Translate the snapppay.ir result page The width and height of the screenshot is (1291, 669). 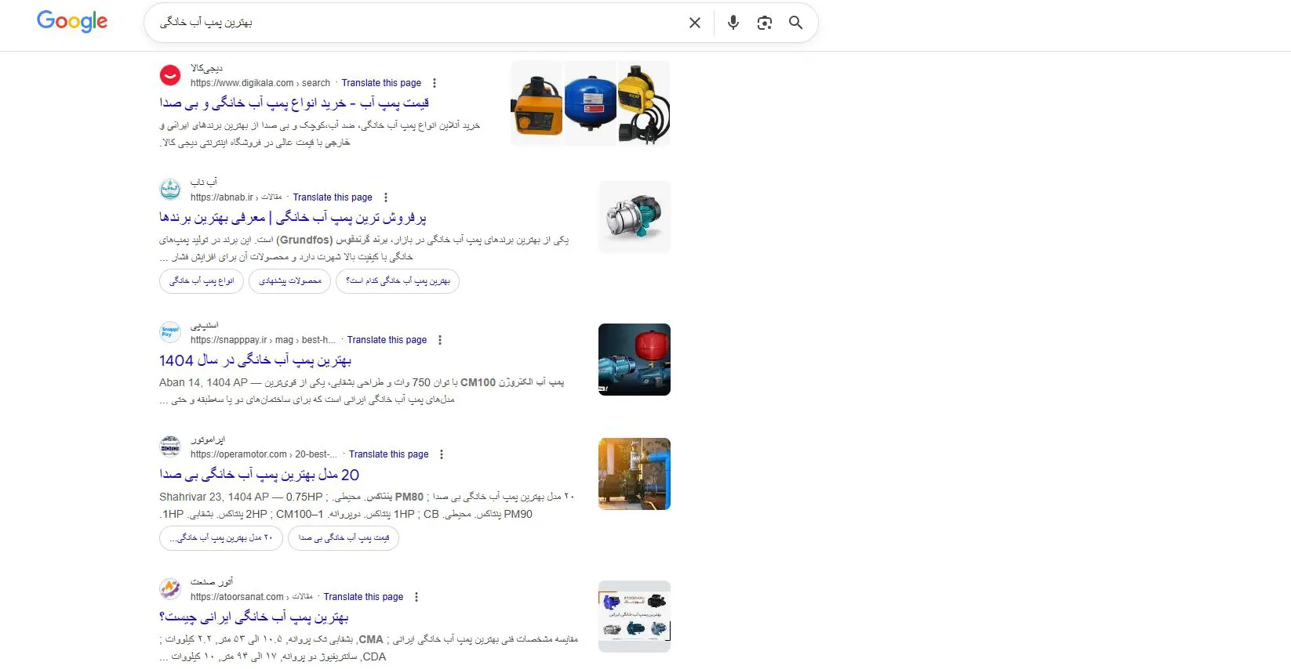pos(387,340)
